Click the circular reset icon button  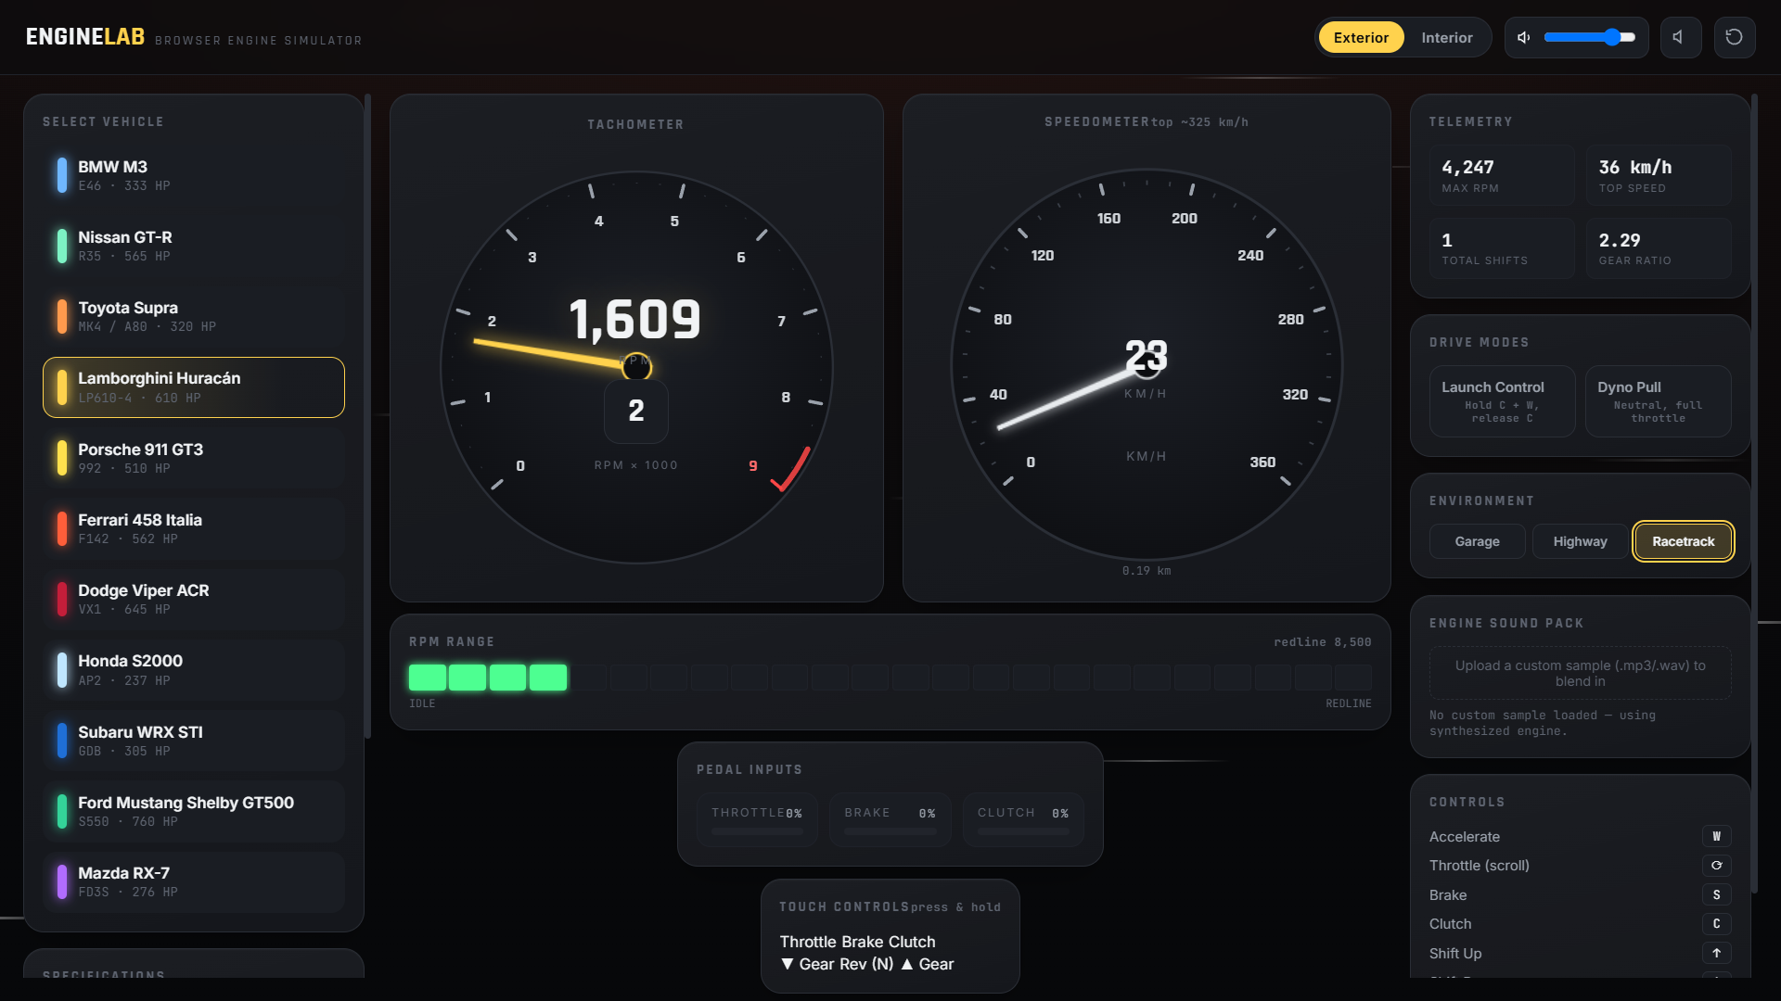click(x=1734, y=38)
